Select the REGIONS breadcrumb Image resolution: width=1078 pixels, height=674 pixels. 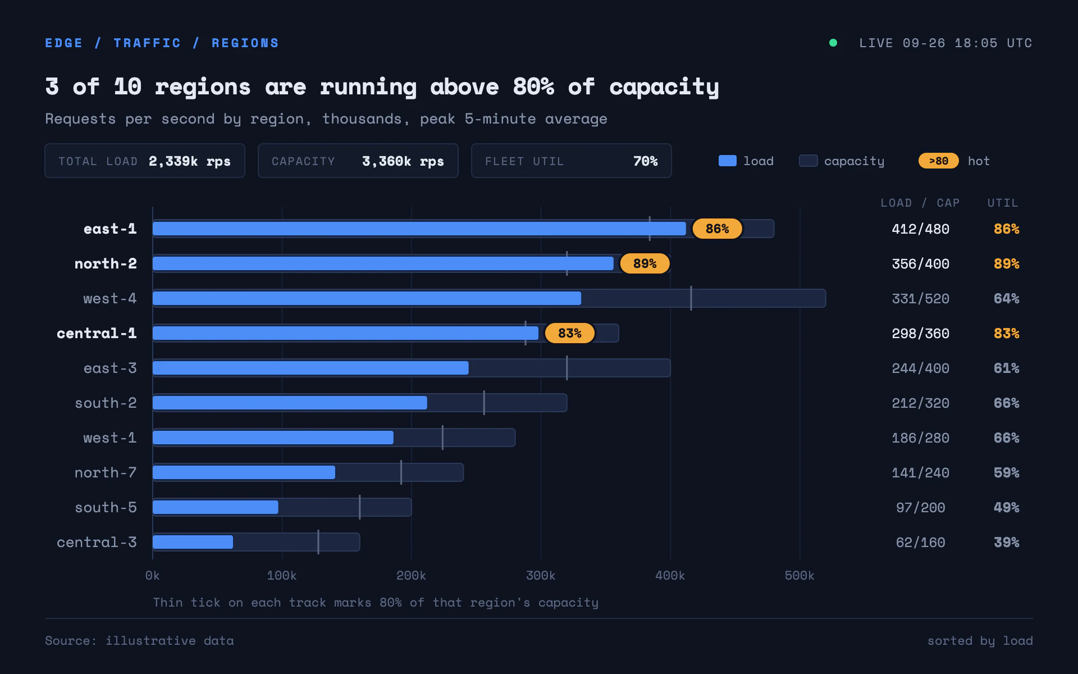point(245,43)
